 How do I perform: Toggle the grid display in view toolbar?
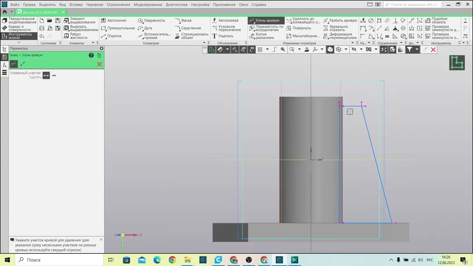point(260,50)
